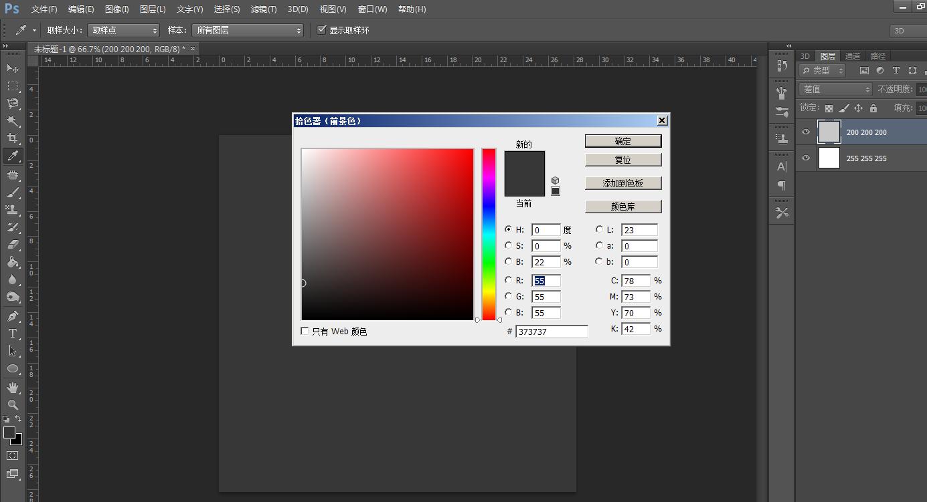
Task: Choose the Horizontal Type tool
Action: click(13, 334)
